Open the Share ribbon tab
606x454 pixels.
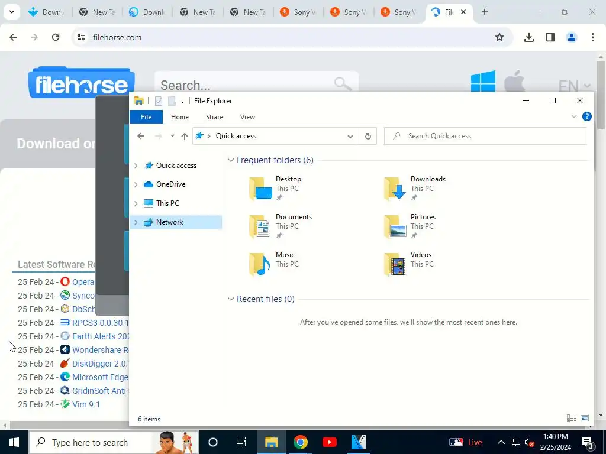click(214, 117)
